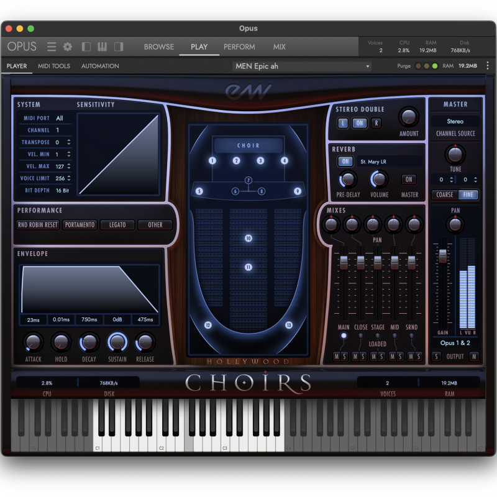Select choir position 1 on stage
Screen dimensions: 497x497
click(x=212, y=161)
